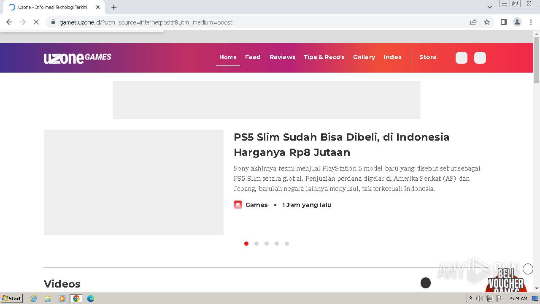Click the volume speaker tray icon
Image resolution: width=540 pixels, height=304 pixels.
[x=480, y=299]
